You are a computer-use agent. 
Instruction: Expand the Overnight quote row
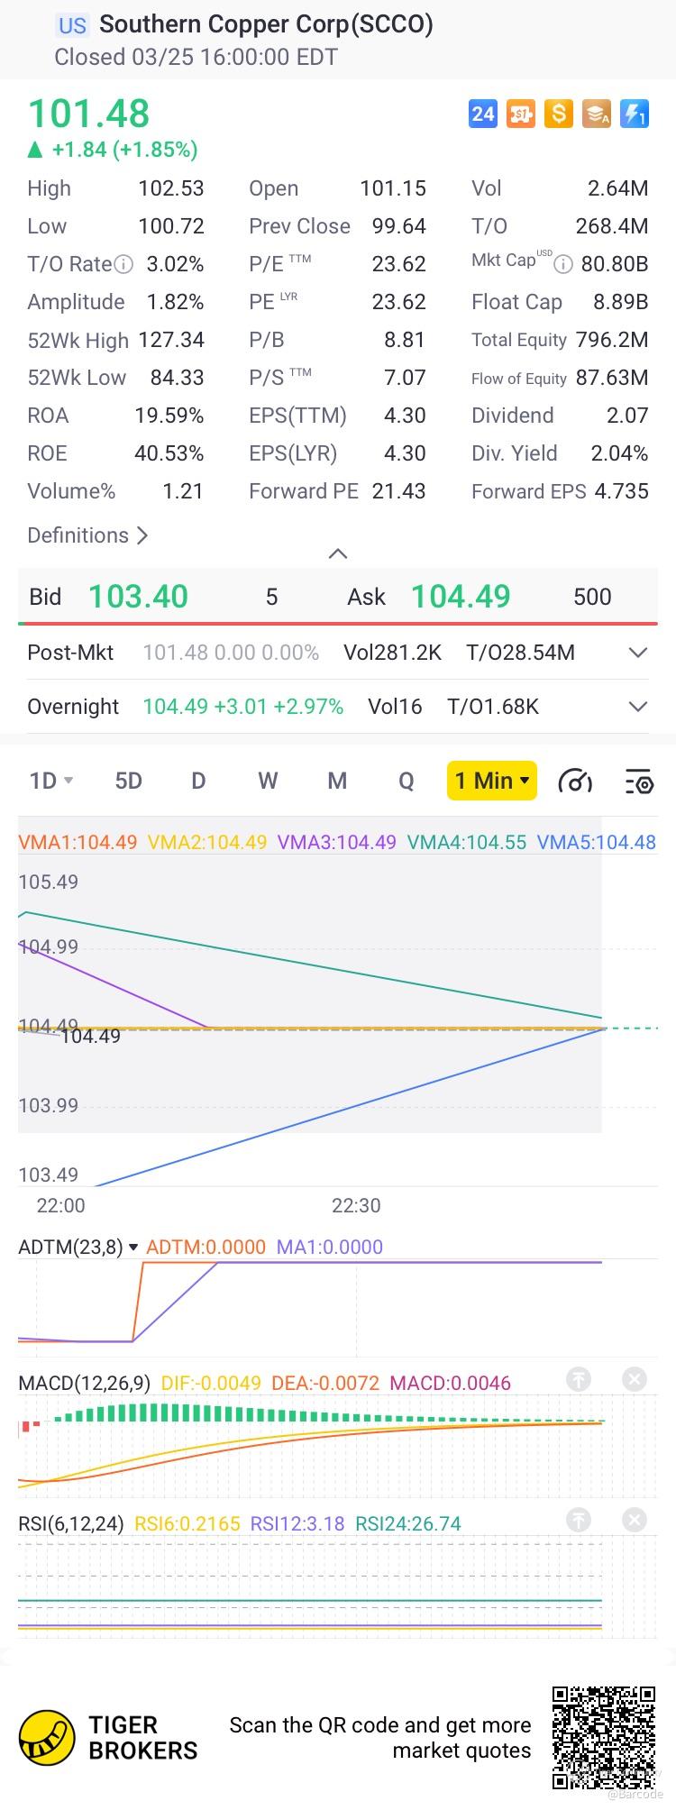point(638,707)
